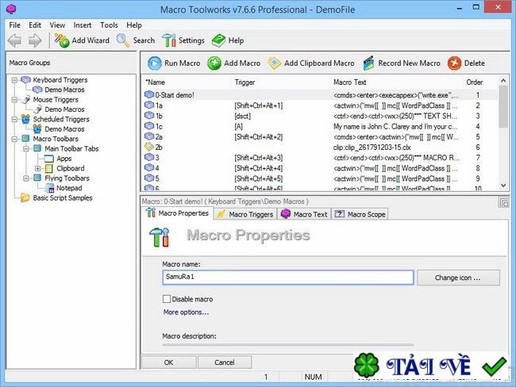Open the File menu
516x387 pixels.
pyautogui.click(x=15, y=25)
